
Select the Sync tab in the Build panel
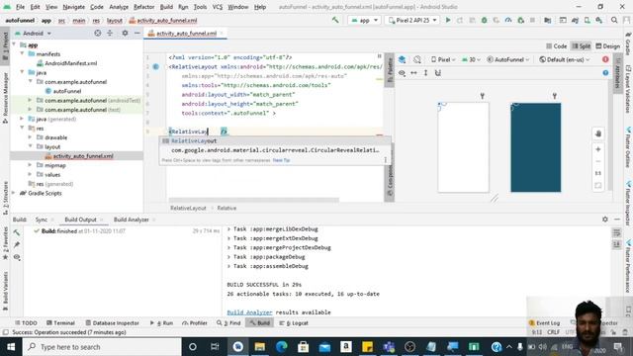42,220
